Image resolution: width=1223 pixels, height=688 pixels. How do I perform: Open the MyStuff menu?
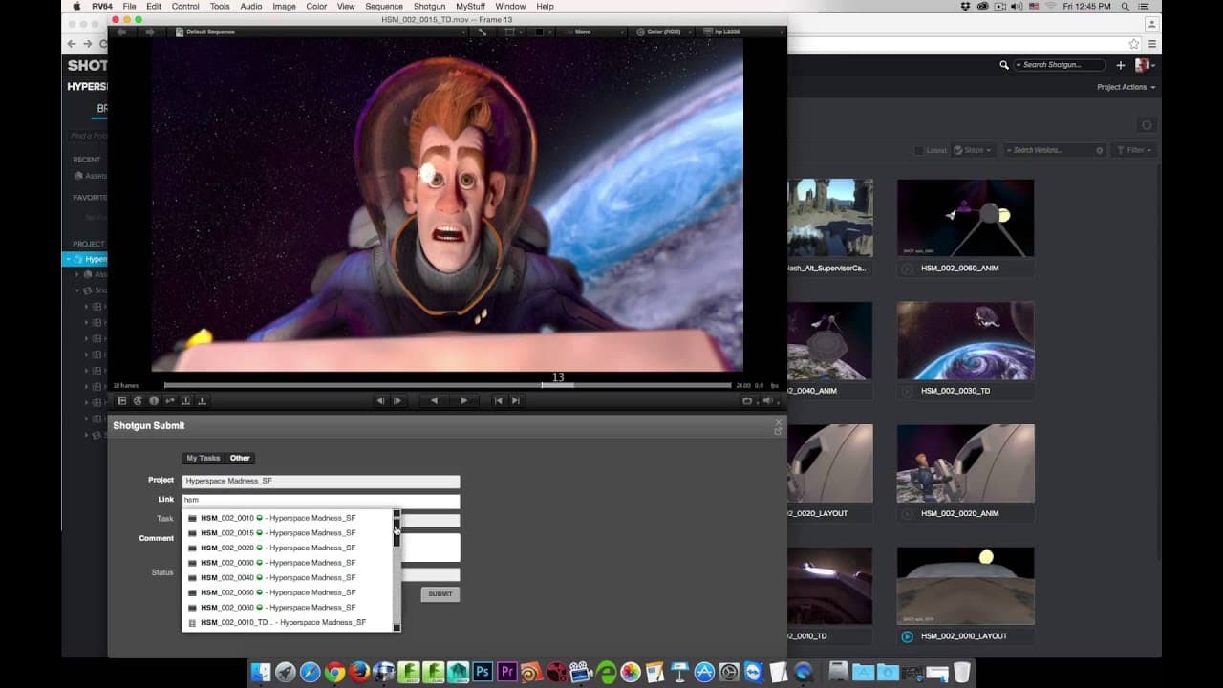point(470,7)
